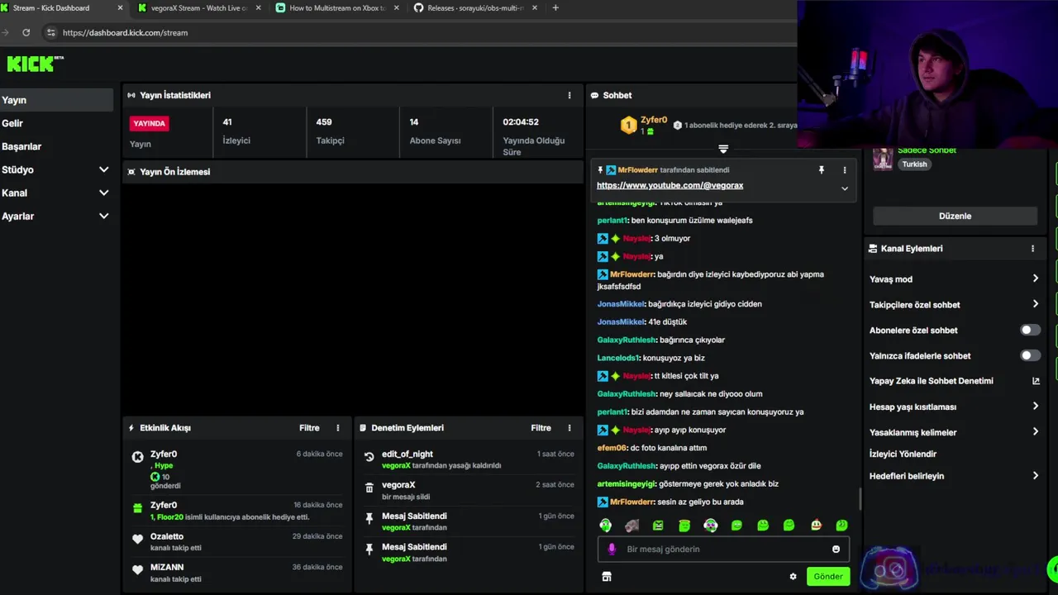The image size is (1058, 595).
Task: Open Filtre in Etkinlik Akışı panel
Action: coord(309,428)
